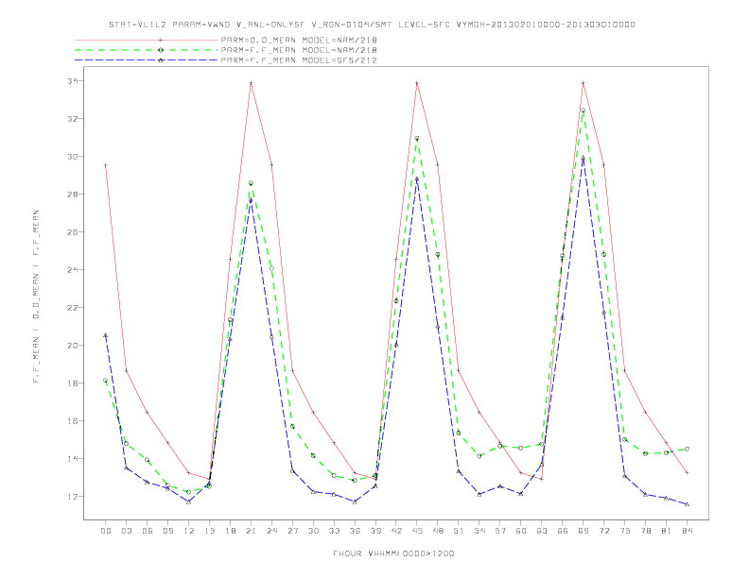Click x-axis tick label 12
The width and height of the screenshot is (749, 578).
coord(189,531)
